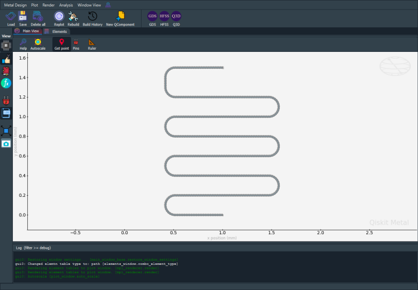Click the red book sidebar icon

coord(6,71)
